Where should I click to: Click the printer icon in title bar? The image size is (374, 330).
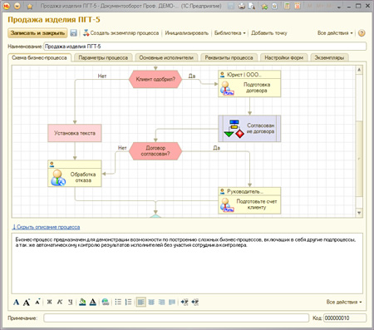click(242, 6)
